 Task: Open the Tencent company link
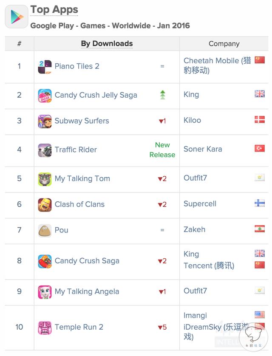[209, 266]
